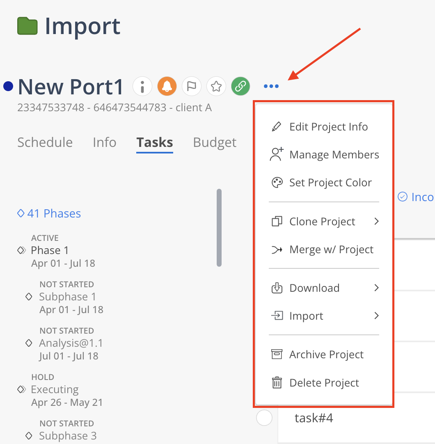435x444 pixels.
Task: Click the flag icon beside New Port1
Action: 192,87
